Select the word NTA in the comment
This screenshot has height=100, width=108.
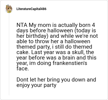pos(22,25)
